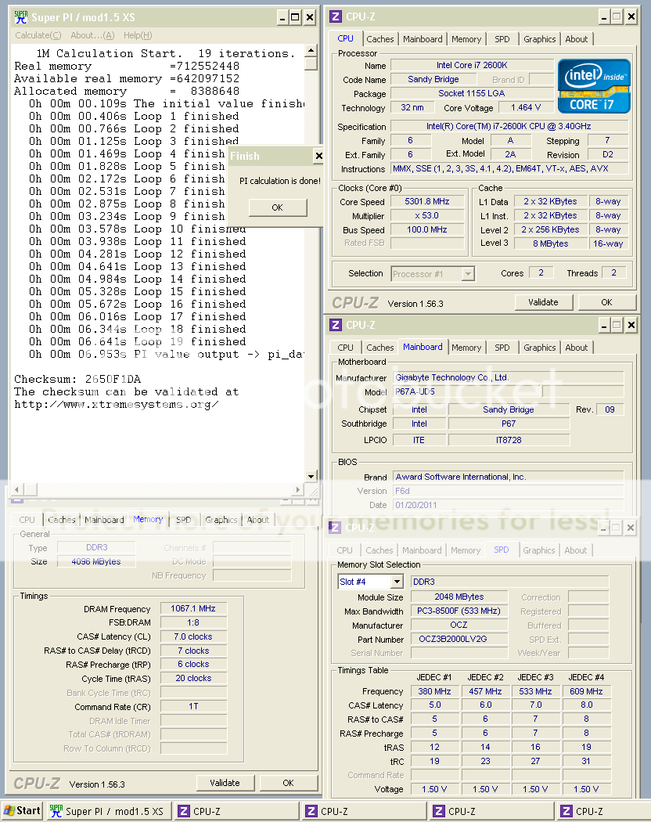Click the Core Speed 5301.8 MHz value
This screenshot has height=822, width=651.
tap(427, 202)
